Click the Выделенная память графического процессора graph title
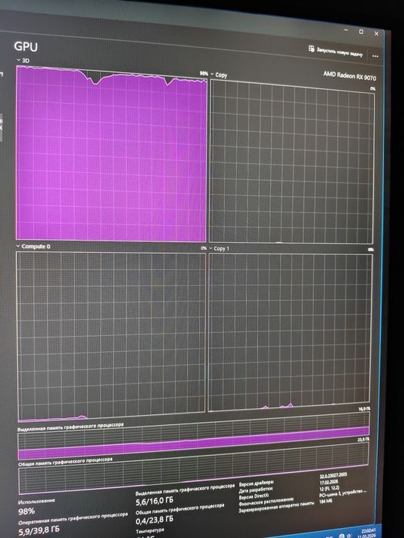The image size is (404, 538). pos(71,427)
